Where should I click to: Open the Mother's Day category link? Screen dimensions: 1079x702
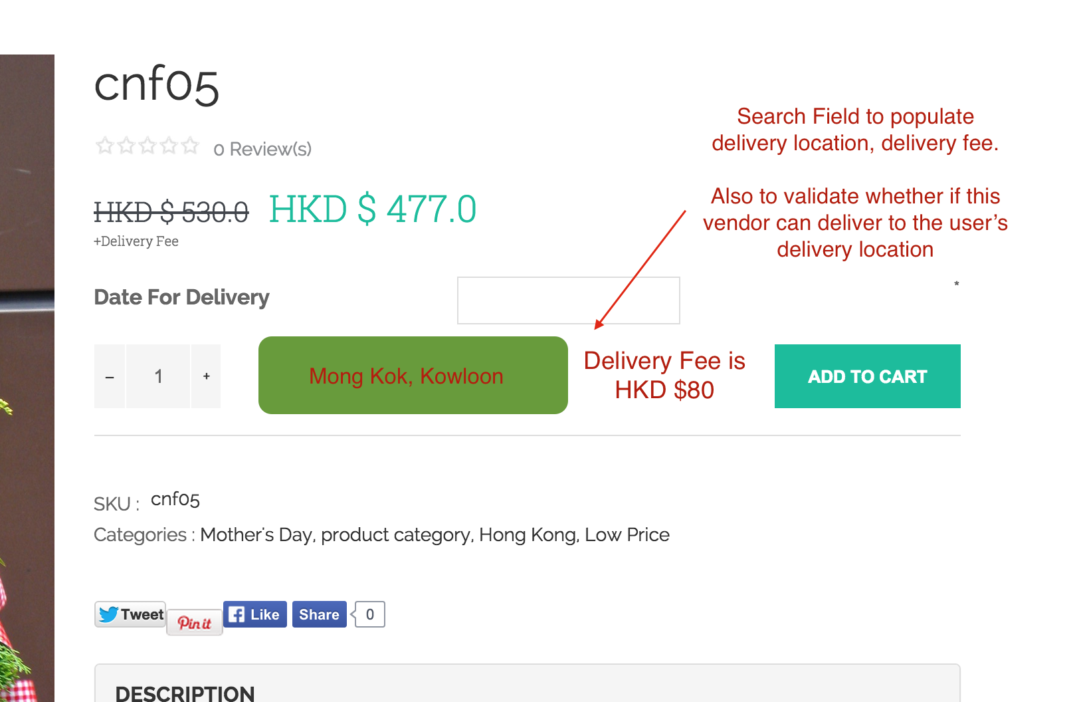point(256,535)
